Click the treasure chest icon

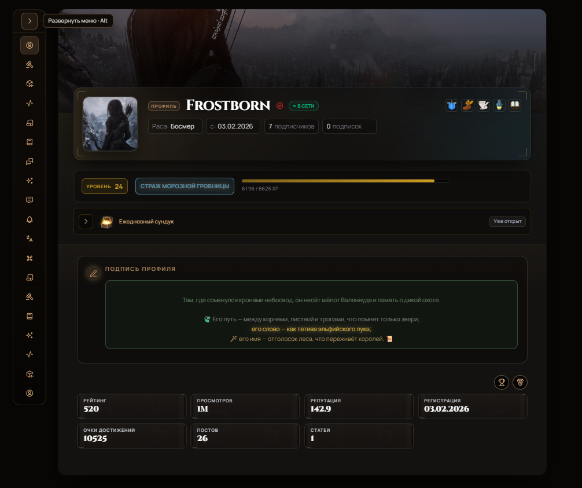coord(107,222)
